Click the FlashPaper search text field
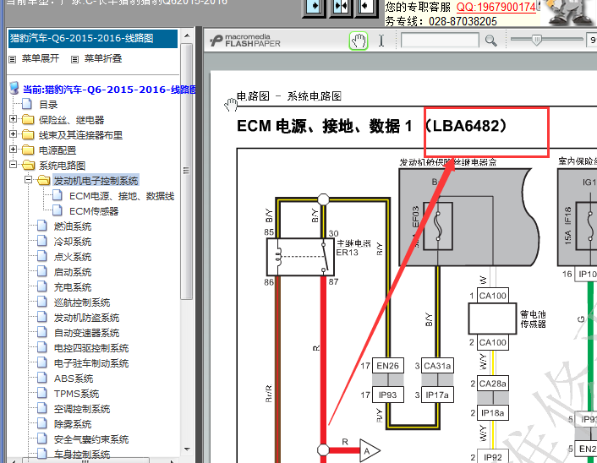The image size is (597, 463). [440, 40]
